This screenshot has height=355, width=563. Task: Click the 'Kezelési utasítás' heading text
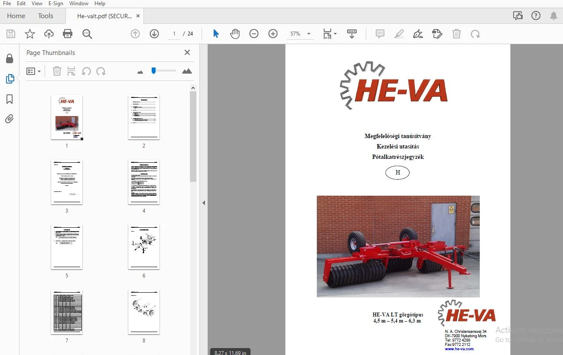point(398,147)
